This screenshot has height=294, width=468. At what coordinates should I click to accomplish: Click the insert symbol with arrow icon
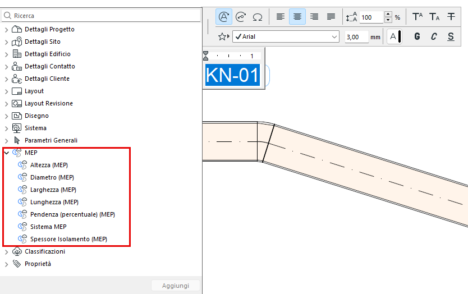point(241,17)
